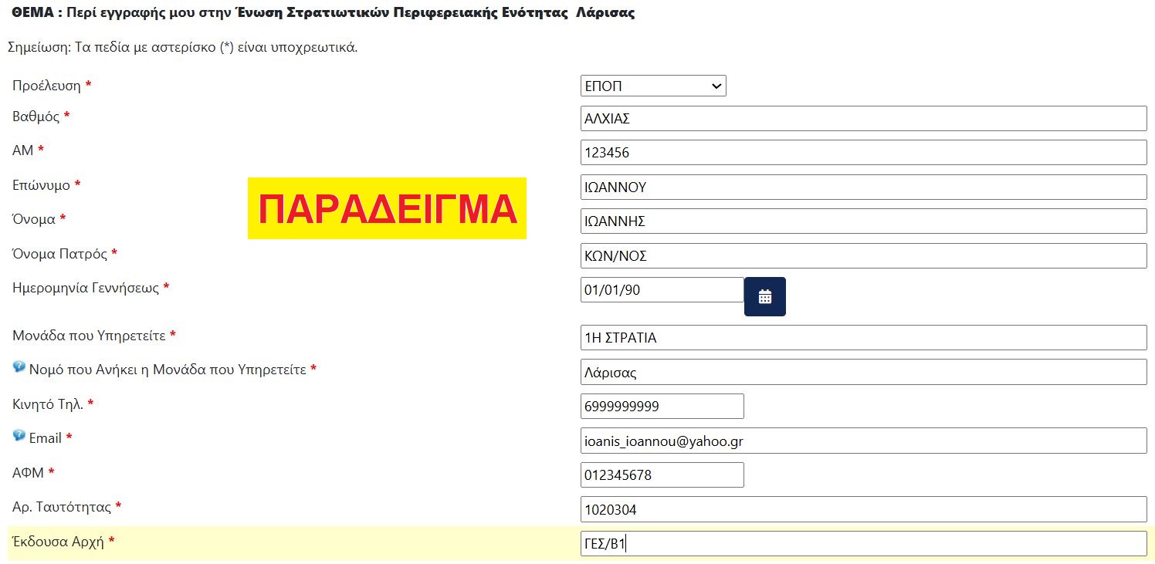The image size is (1155, 564).
Task: Click the ΘΕΜΑ heading text at the top
Action: pos(323,13)
